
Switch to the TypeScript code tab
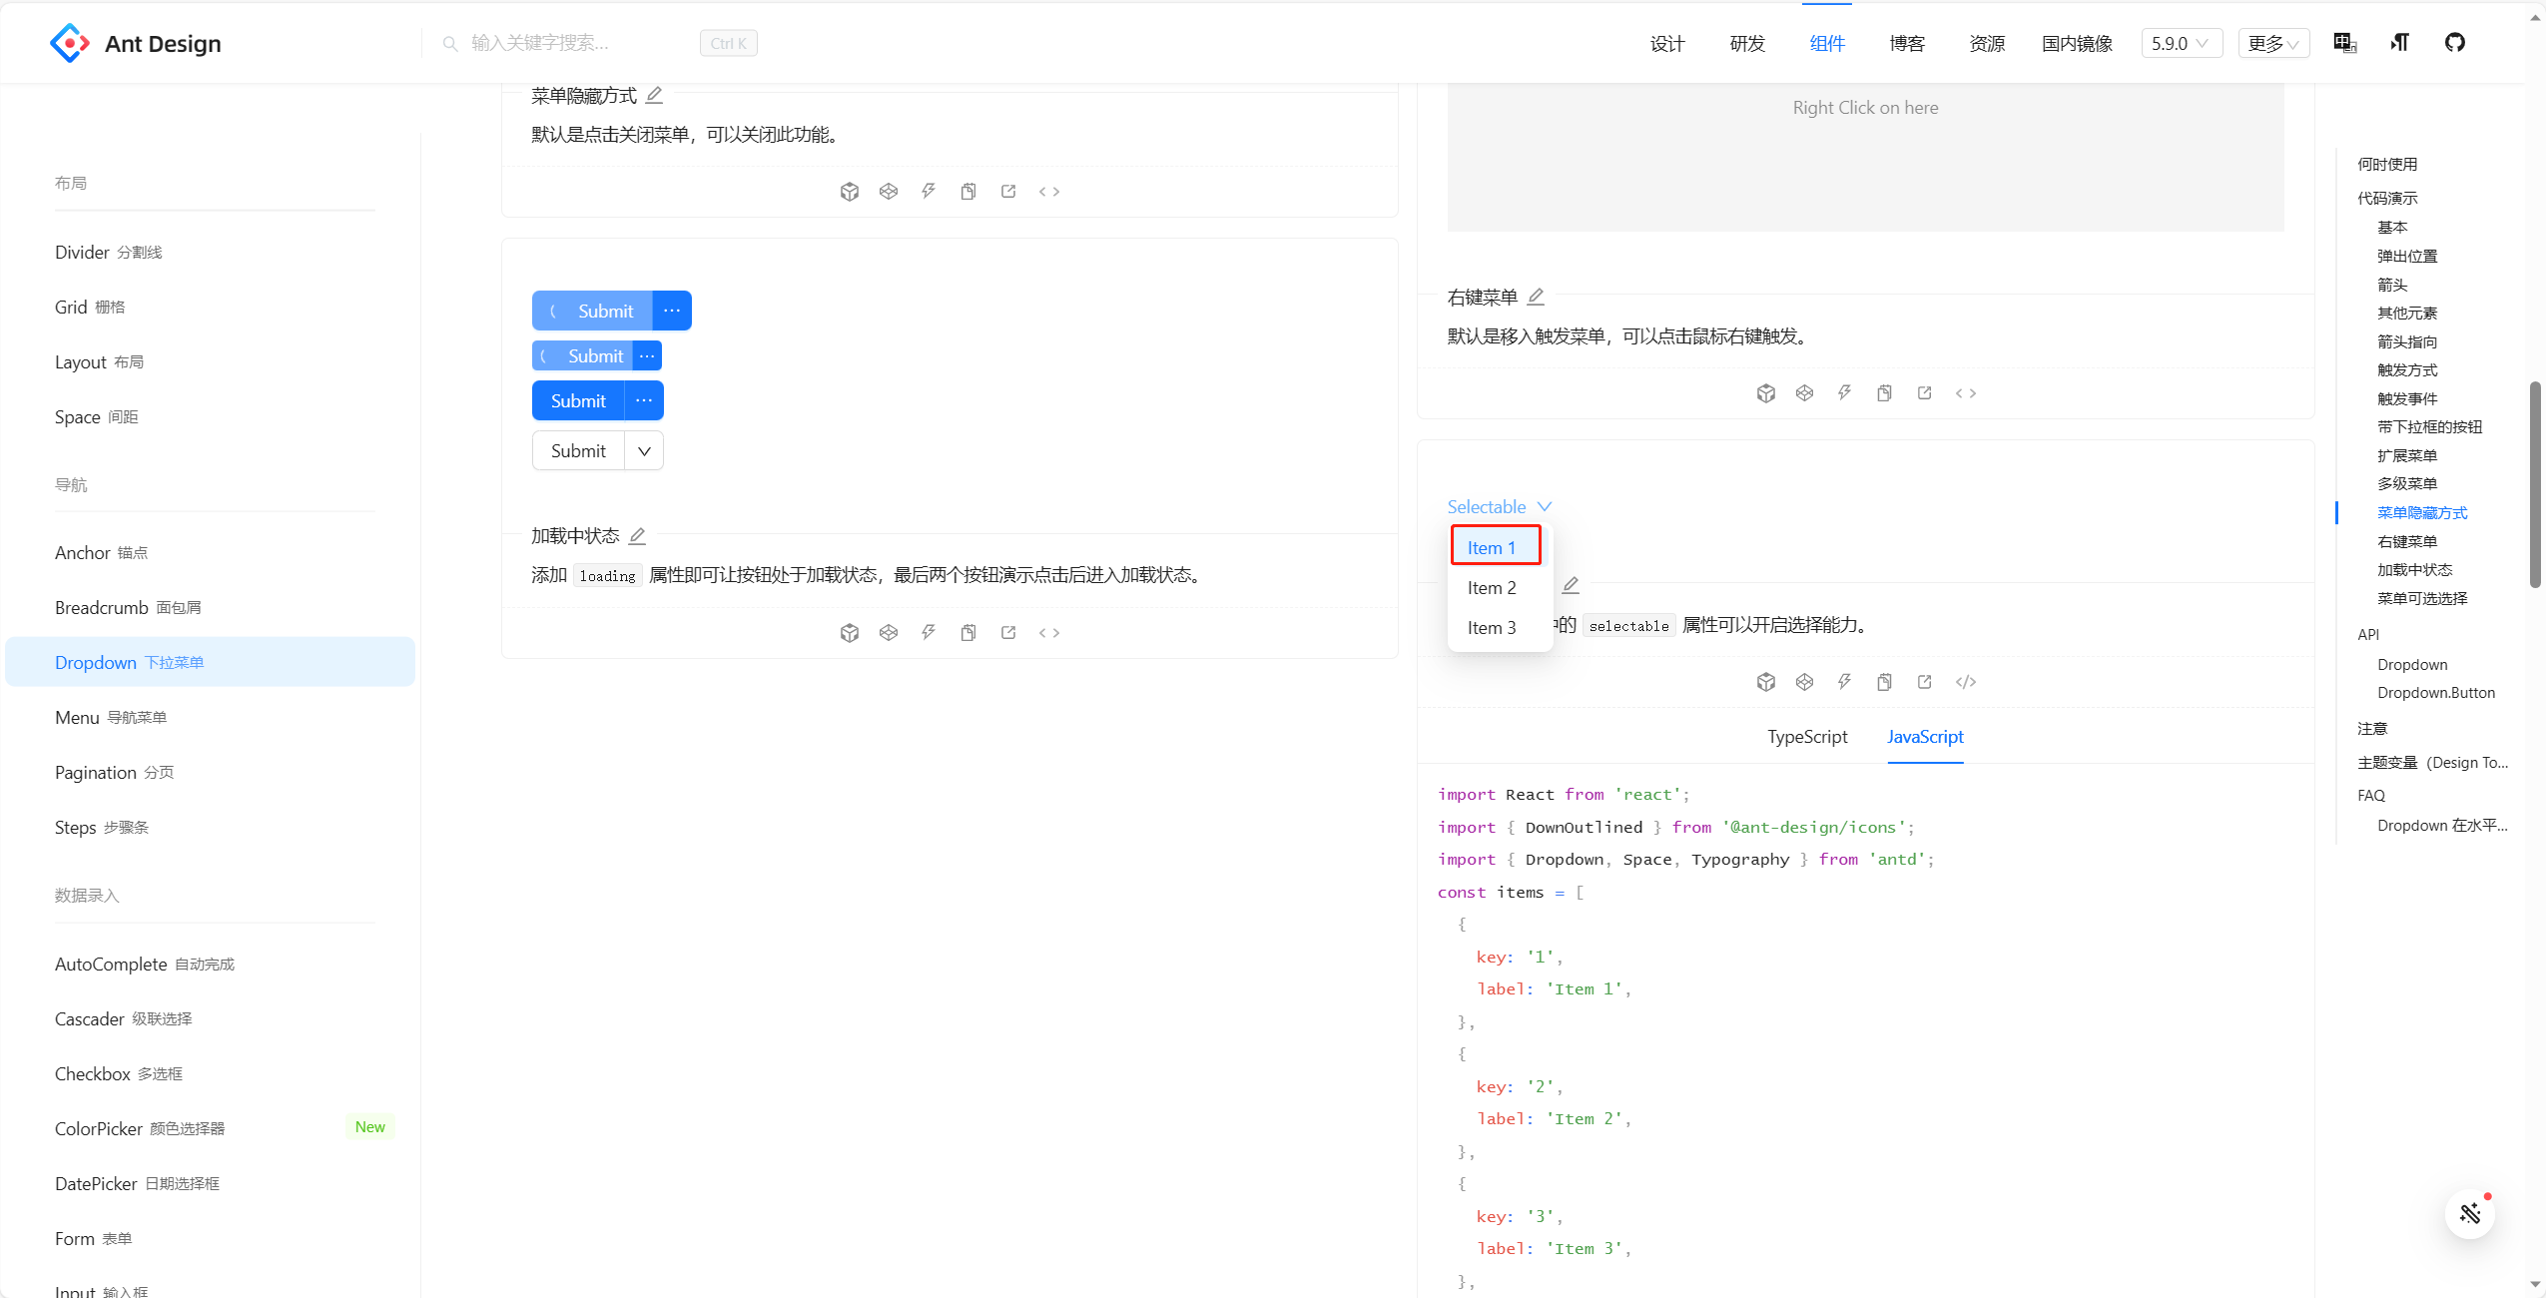[1807, 737]
